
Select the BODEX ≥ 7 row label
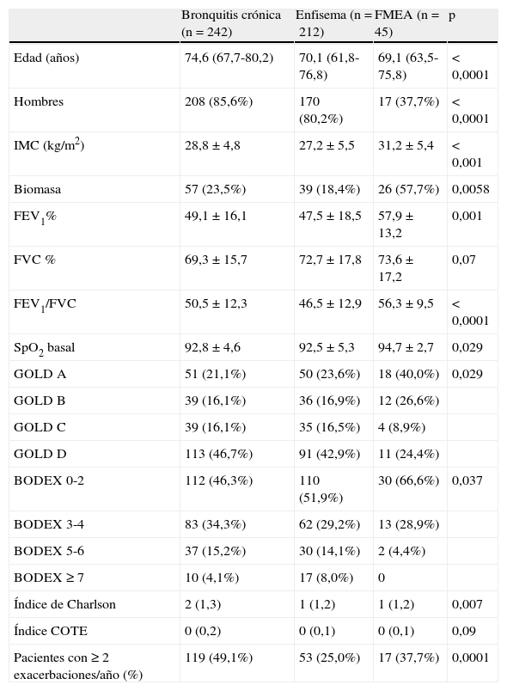(x=49, y=578)
